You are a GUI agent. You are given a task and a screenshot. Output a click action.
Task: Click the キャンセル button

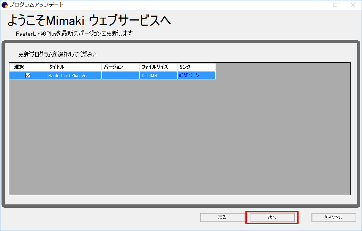coord(334,217)
